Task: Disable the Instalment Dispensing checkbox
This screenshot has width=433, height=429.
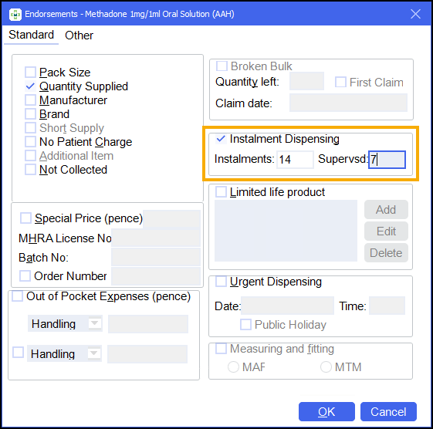Action: point(221,139)
